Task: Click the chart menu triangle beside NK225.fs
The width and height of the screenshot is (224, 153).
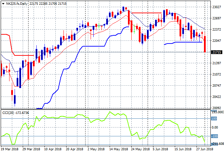Action: tap(3, 4)
